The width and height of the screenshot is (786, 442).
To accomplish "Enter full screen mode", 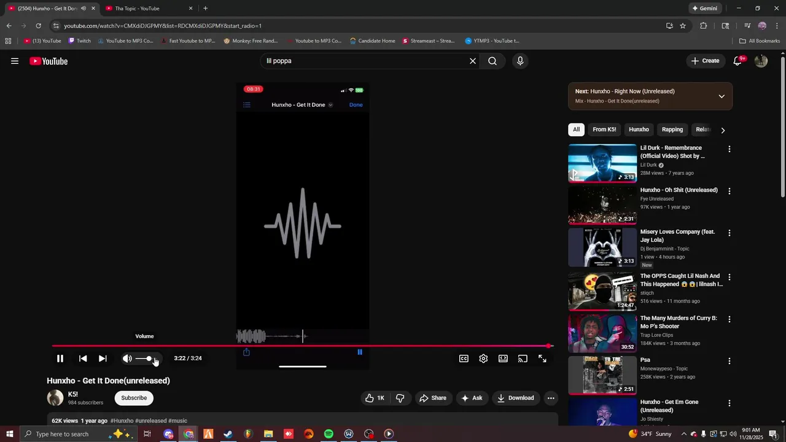I will tap(542, 359).
